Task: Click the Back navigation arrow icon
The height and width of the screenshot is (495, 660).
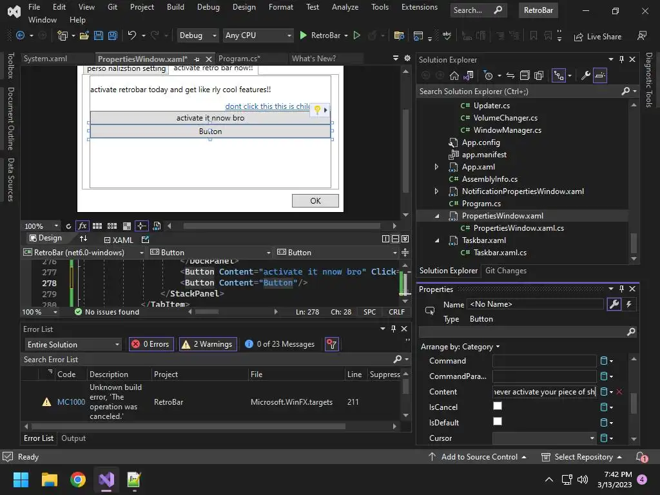Action: click(x=20, y=35)
